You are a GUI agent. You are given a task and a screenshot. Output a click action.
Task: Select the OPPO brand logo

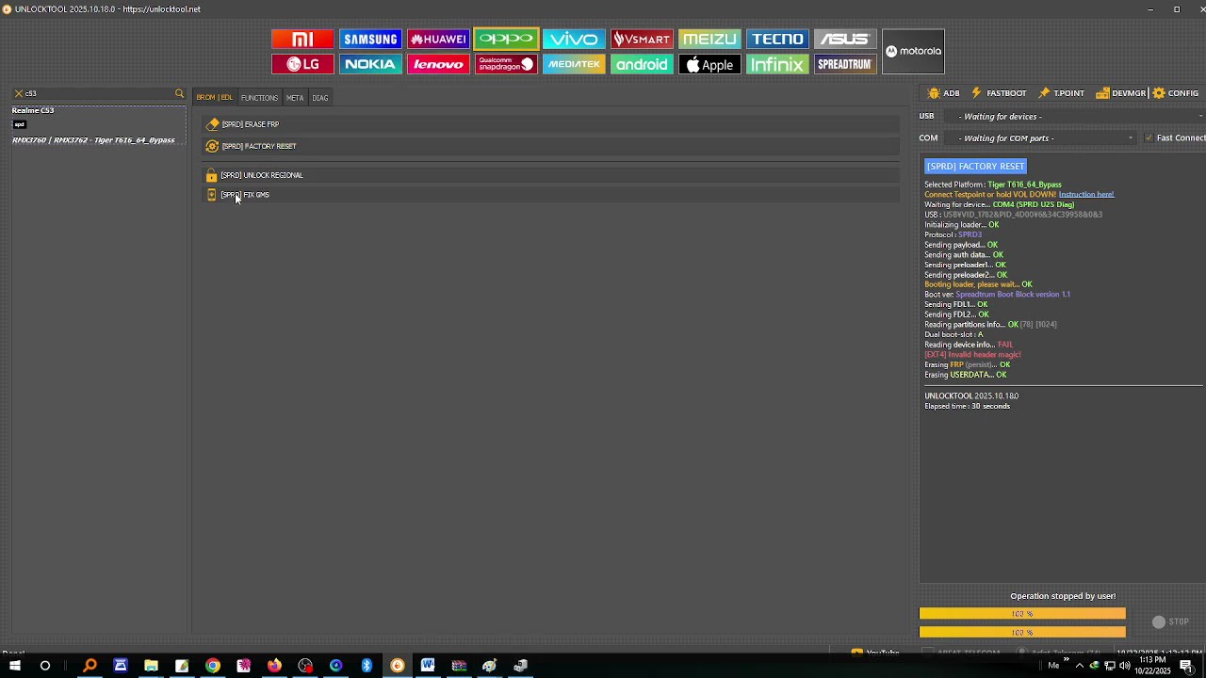(506, 39)
